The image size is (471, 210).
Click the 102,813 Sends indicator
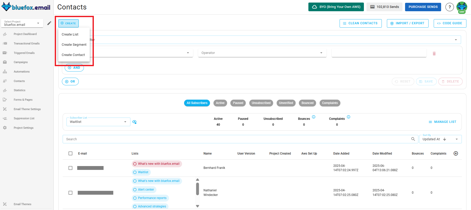tap(385, 7)
